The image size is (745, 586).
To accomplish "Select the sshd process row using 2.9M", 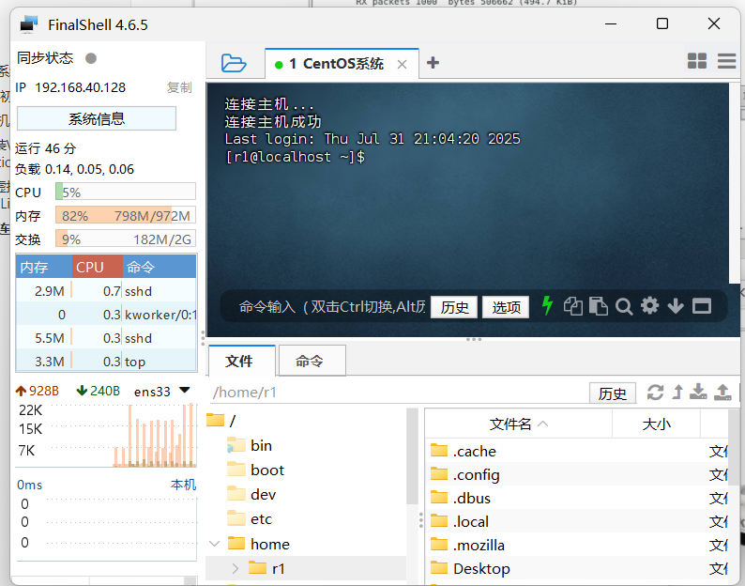I will (x=106, y=290).
